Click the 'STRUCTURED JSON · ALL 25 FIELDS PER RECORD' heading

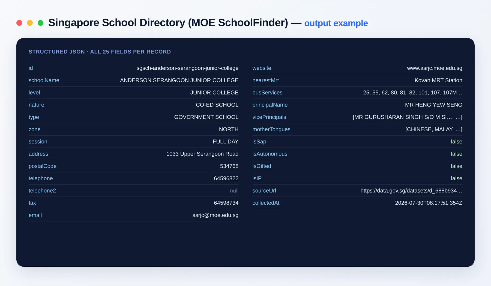coord(100,52)
